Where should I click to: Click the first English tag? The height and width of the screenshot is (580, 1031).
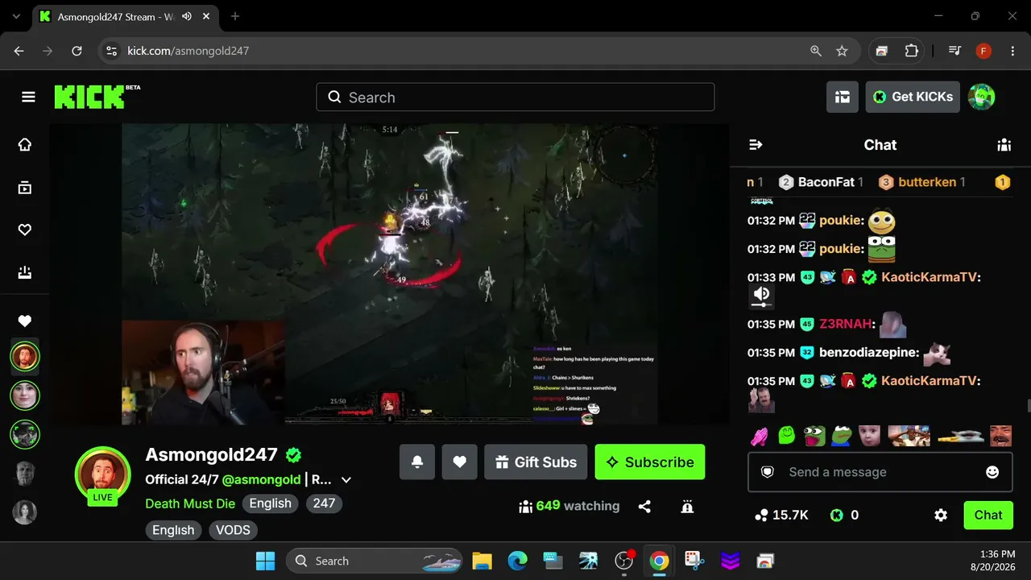(270, 503)
